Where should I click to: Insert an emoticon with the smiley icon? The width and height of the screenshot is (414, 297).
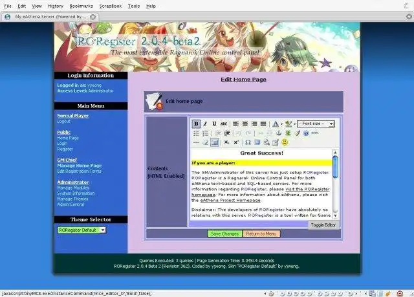285,142
